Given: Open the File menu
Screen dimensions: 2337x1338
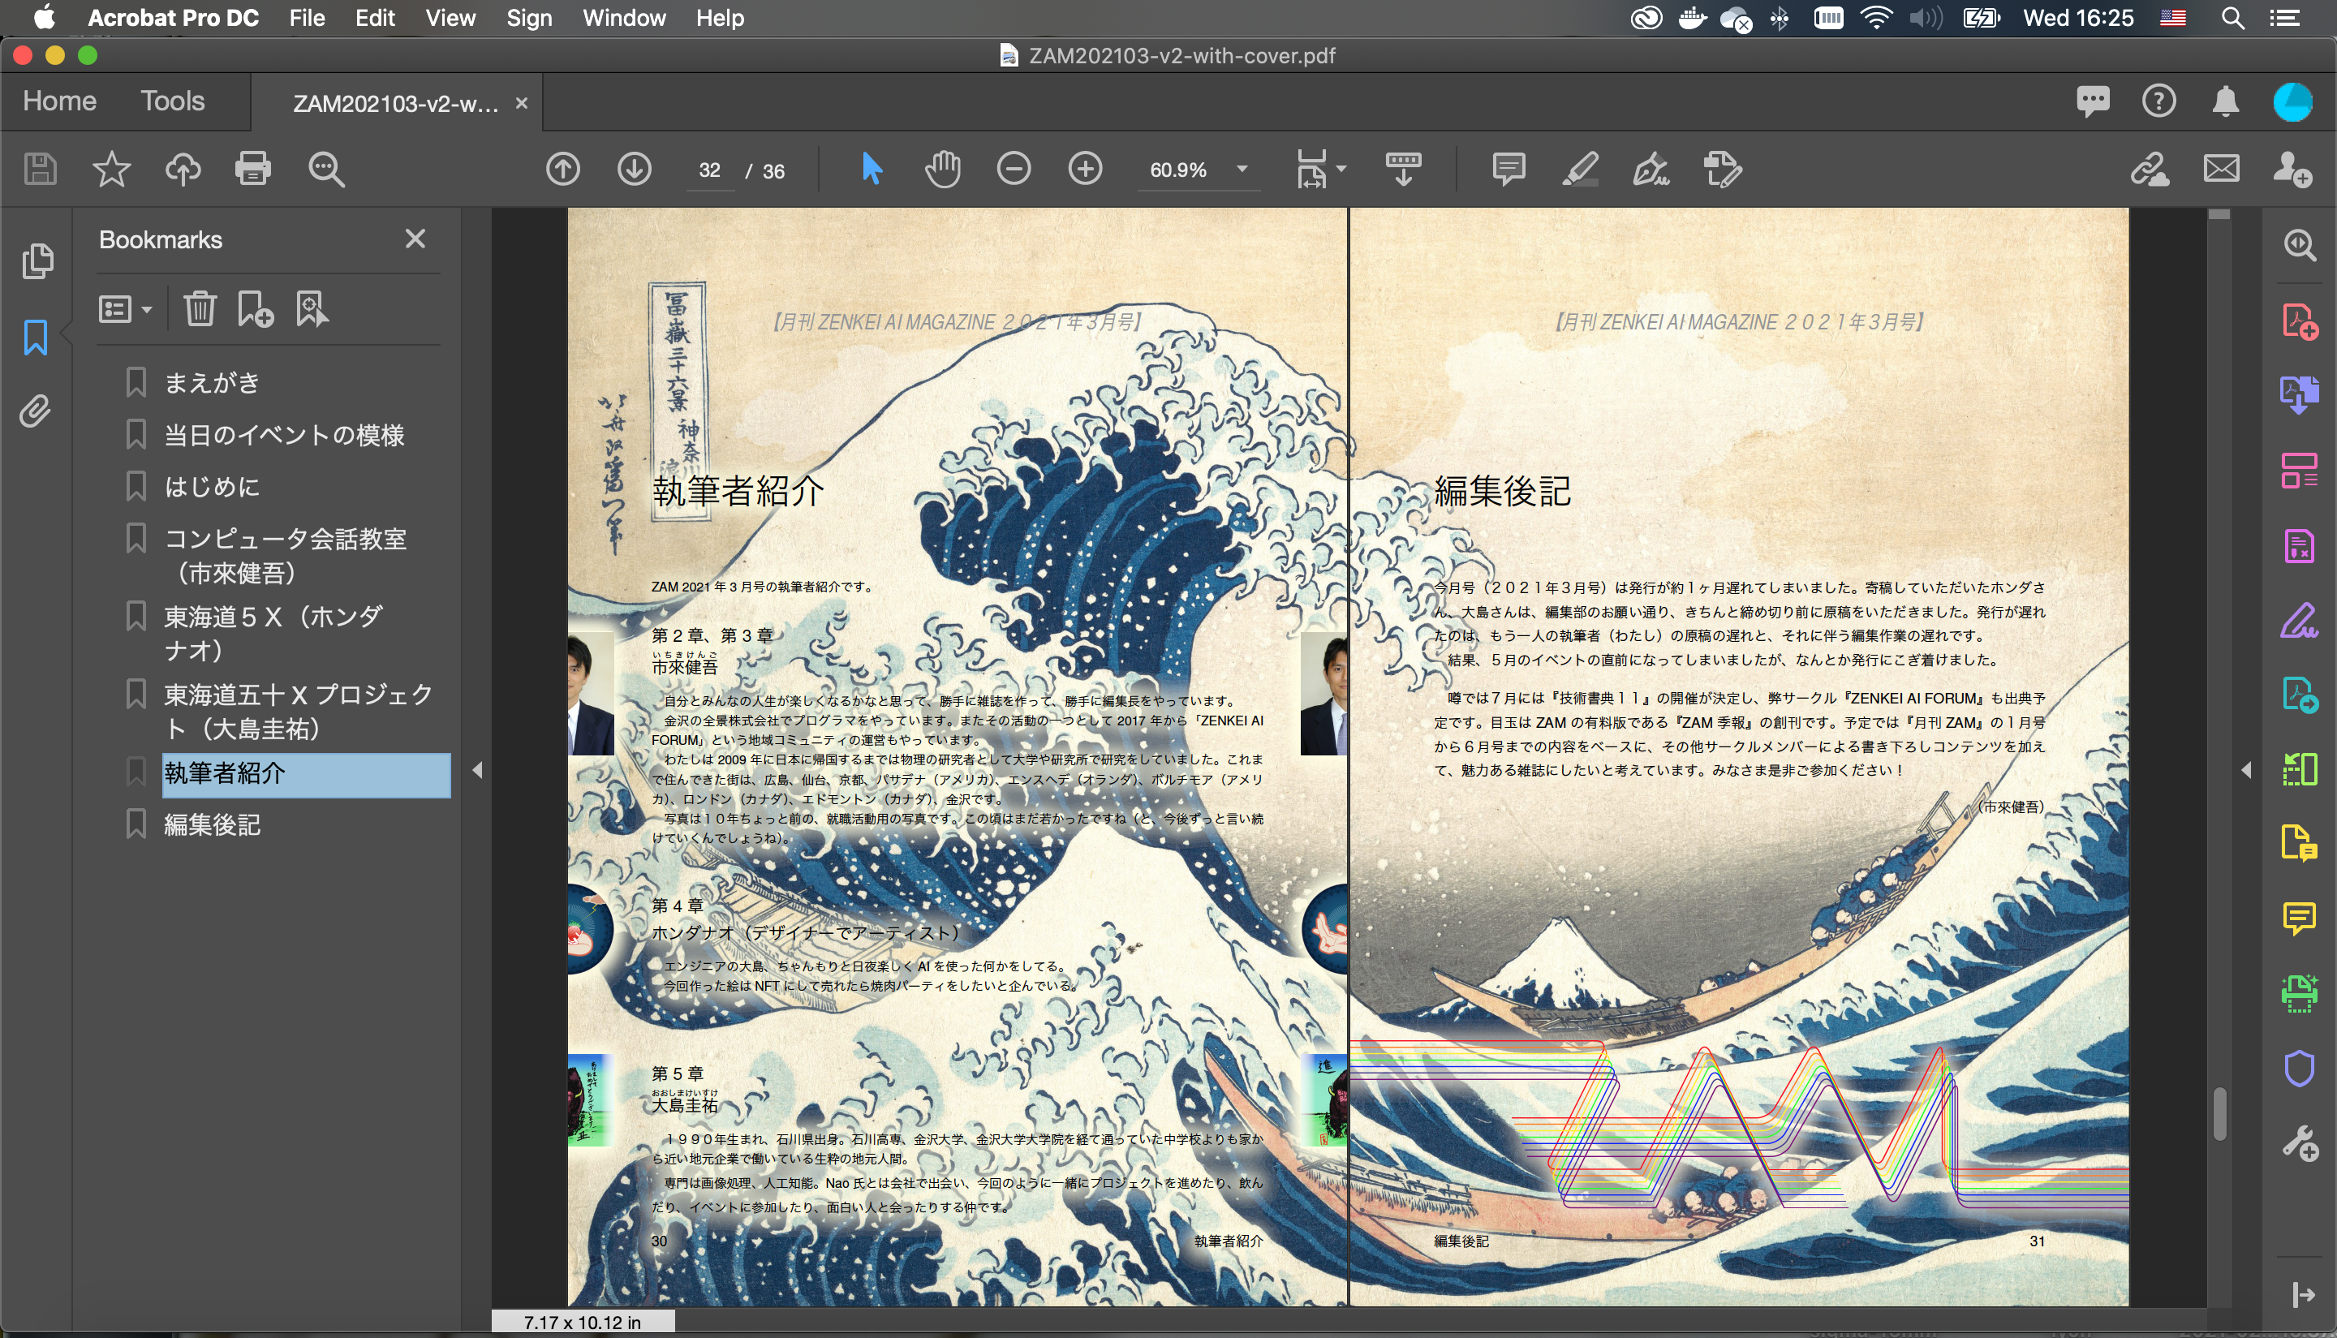Looking at the screenshot, I should point(307,18).
